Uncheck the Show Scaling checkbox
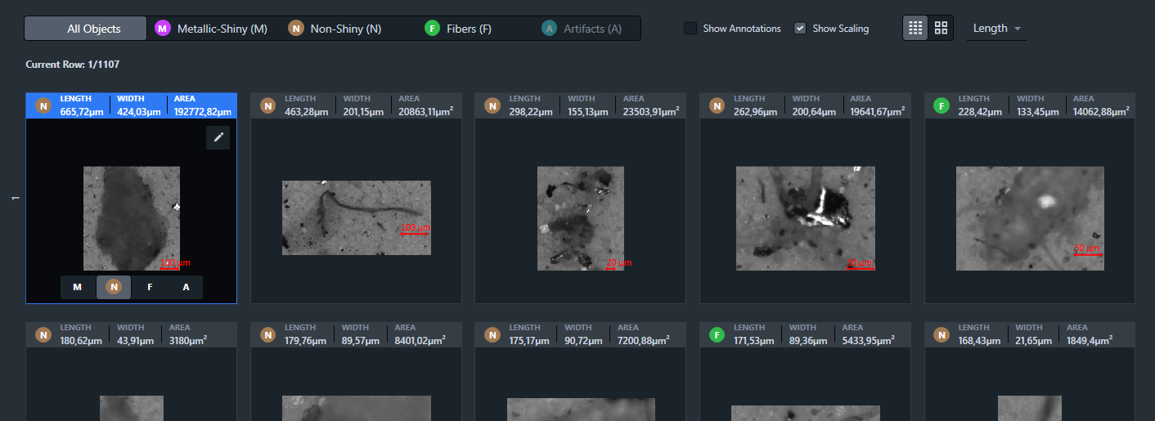This screenshot has width=1155, height=421. (800, 29)
